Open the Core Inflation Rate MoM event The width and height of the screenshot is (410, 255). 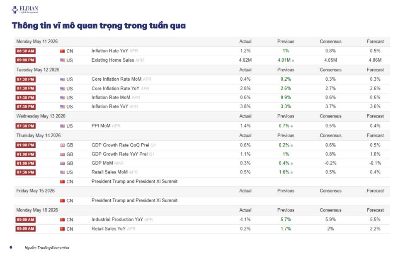pyautogui.click(x=116, y=79)
